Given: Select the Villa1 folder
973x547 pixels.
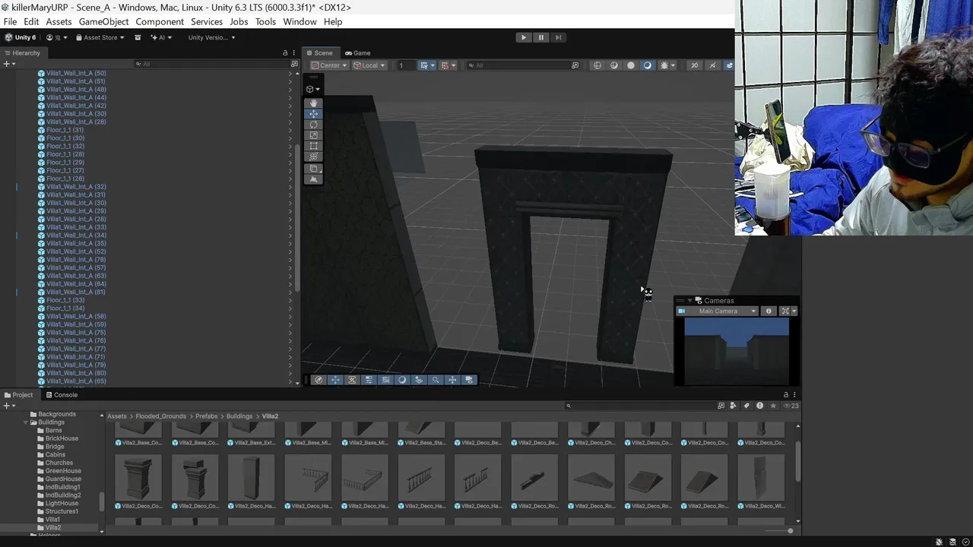Looking at the screenshot, I should (x=52, y=520).
